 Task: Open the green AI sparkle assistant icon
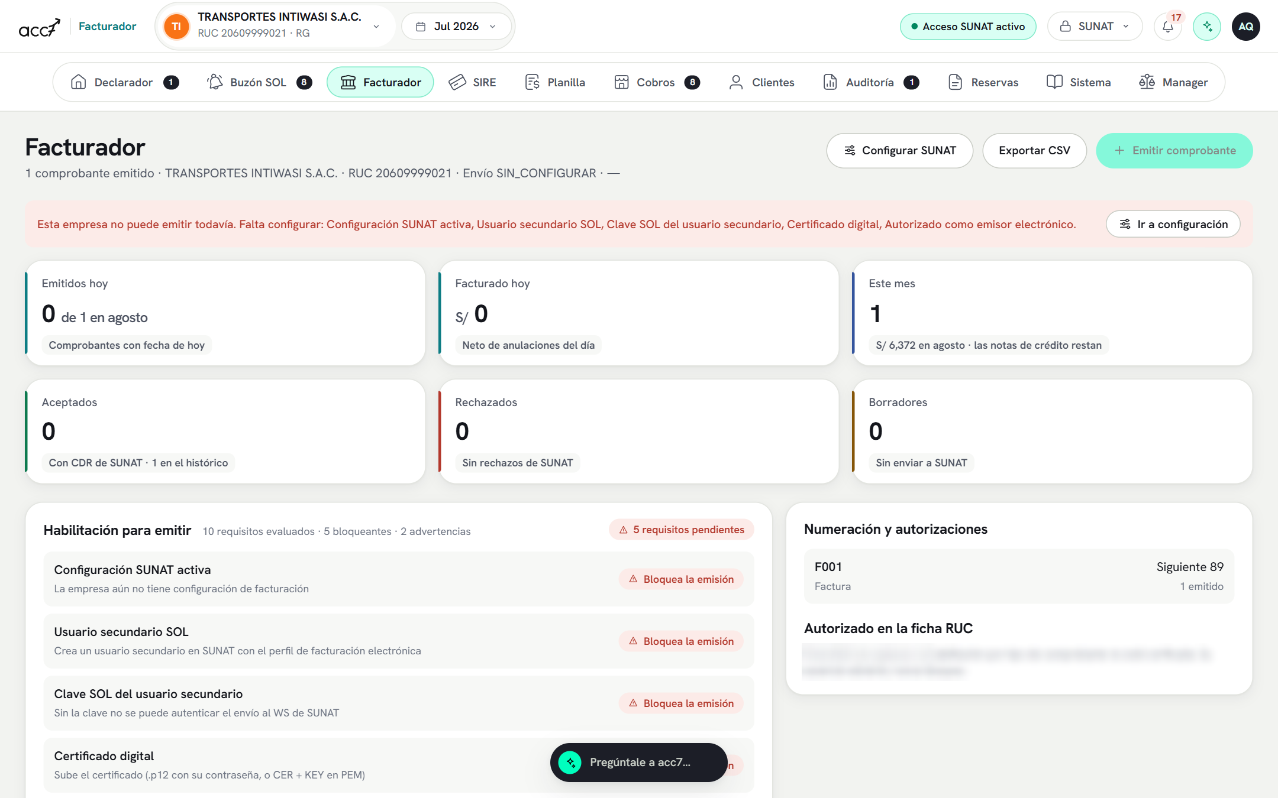[x=1207, y=27]
